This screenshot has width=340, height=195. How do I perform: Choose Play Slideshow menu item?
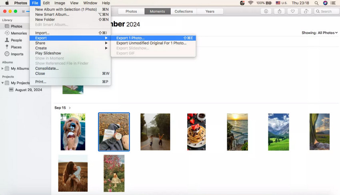[x=70, y=53]
